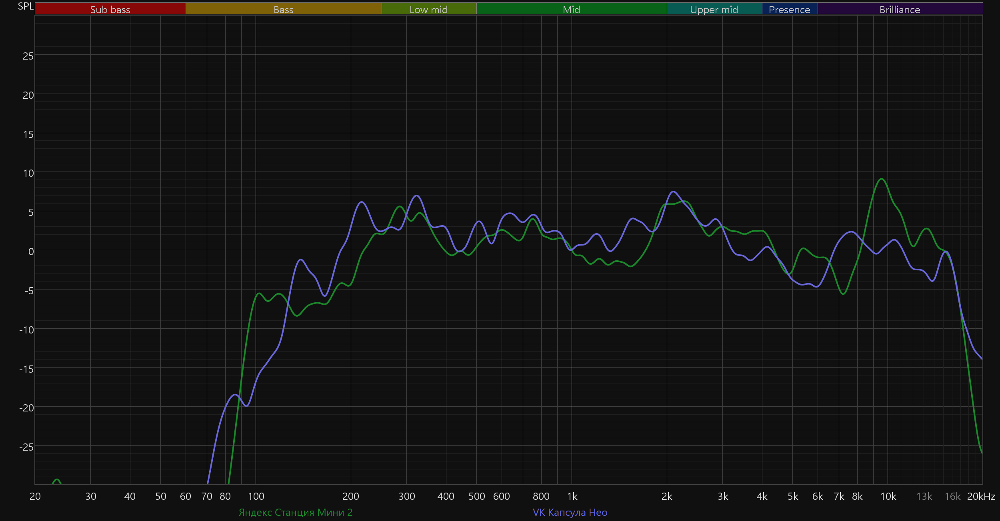Select the Upper mid band header

coord(714,9)
